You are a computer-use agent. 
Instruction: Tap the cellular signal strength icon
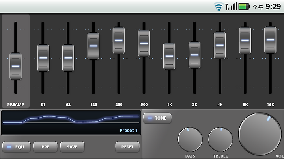pos(231,7)
